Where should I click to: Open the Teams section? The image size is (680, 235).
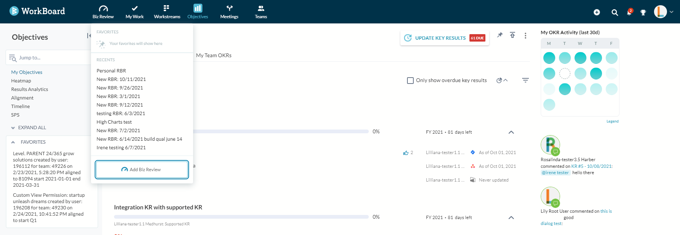pyautogui.click(x=261, y=12)
